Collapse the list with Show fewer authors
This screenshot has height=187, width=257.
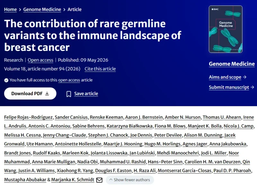(130, 180)
